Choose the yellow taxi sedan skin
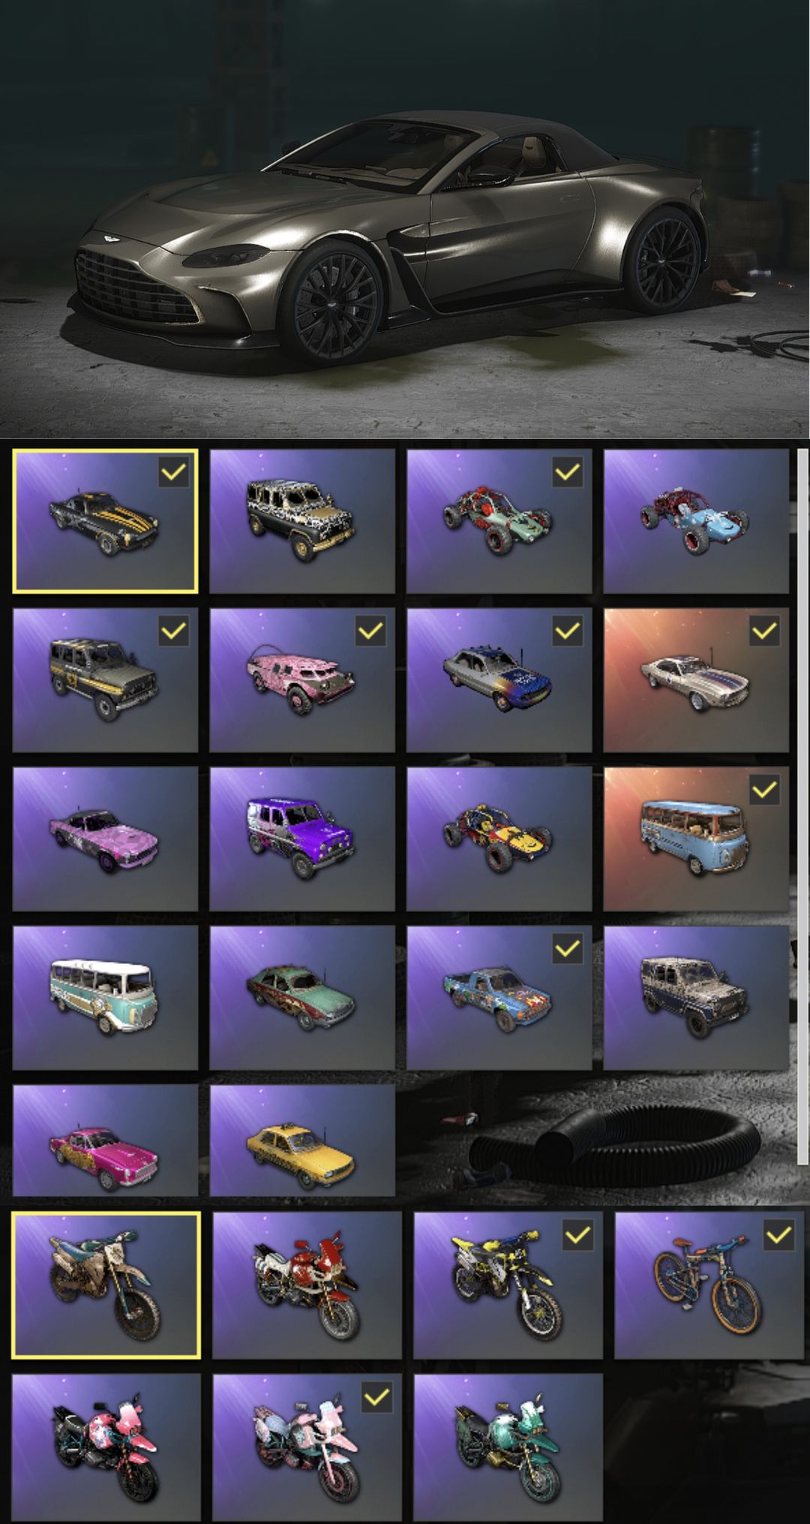This screenshot has height=1524, width=810. pyautogui.click(x=302, y=1140)
